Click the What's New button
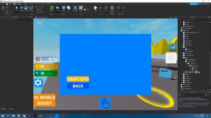Viewport: 211px width, 118px height. tap(194, 4)
